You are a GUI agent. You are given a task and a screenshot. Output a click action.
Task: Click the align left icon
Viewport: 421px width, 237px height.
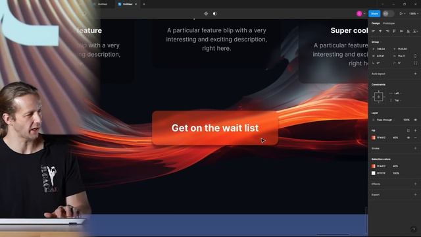point(374,31)
